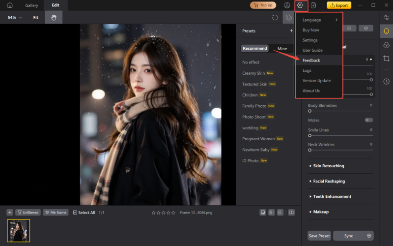
Task: Open the user account profile icon
Action: pos(287,5)
